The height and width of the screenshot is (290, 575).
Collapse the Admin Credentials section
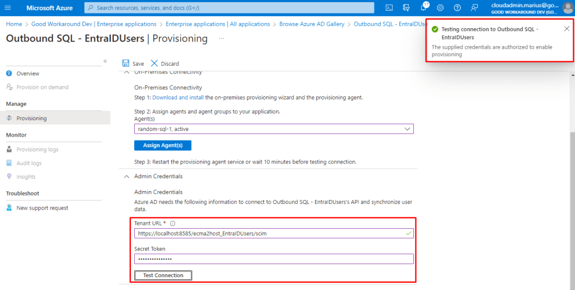click(126, 176)
